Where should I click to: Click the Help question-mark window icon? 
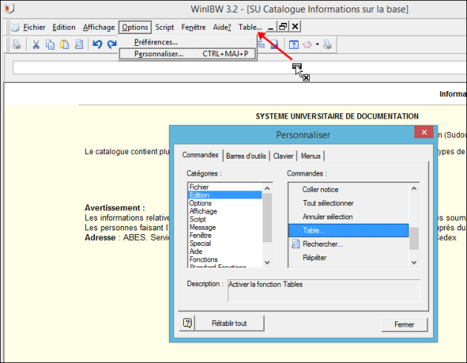pyautogui.click(x=294, y=44)
